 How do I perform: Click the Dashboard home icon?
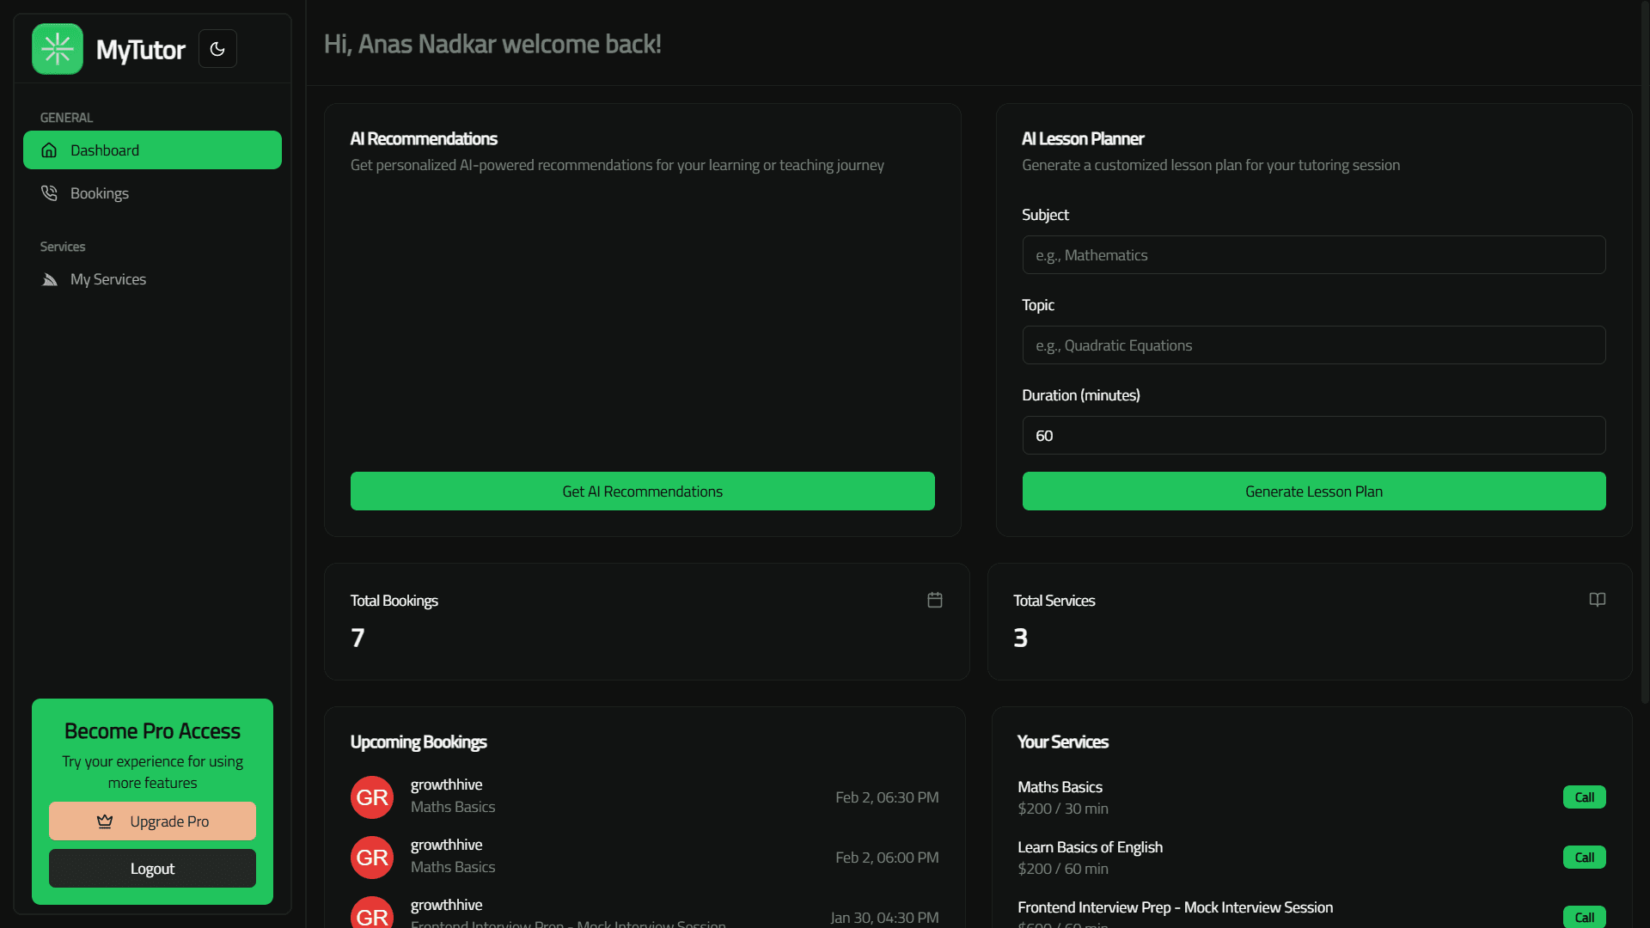click(50, 150)
